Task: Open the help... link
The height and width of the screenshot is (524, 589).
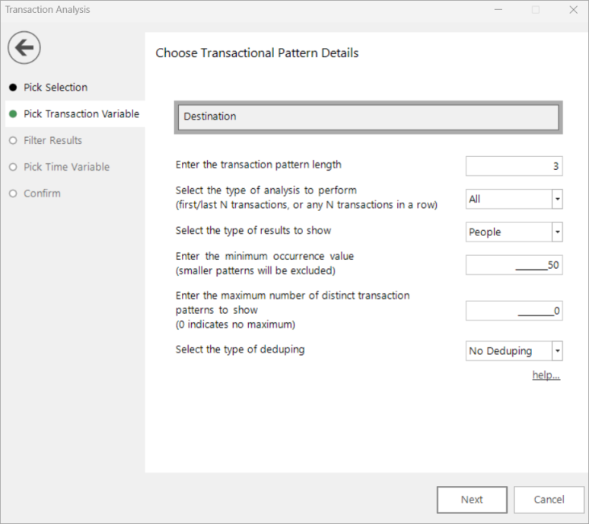Action: [546, 375]
